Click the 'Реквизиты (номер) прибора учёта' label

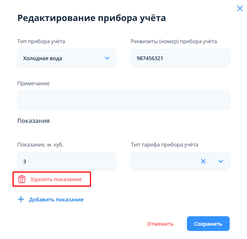tap(174, 41)
